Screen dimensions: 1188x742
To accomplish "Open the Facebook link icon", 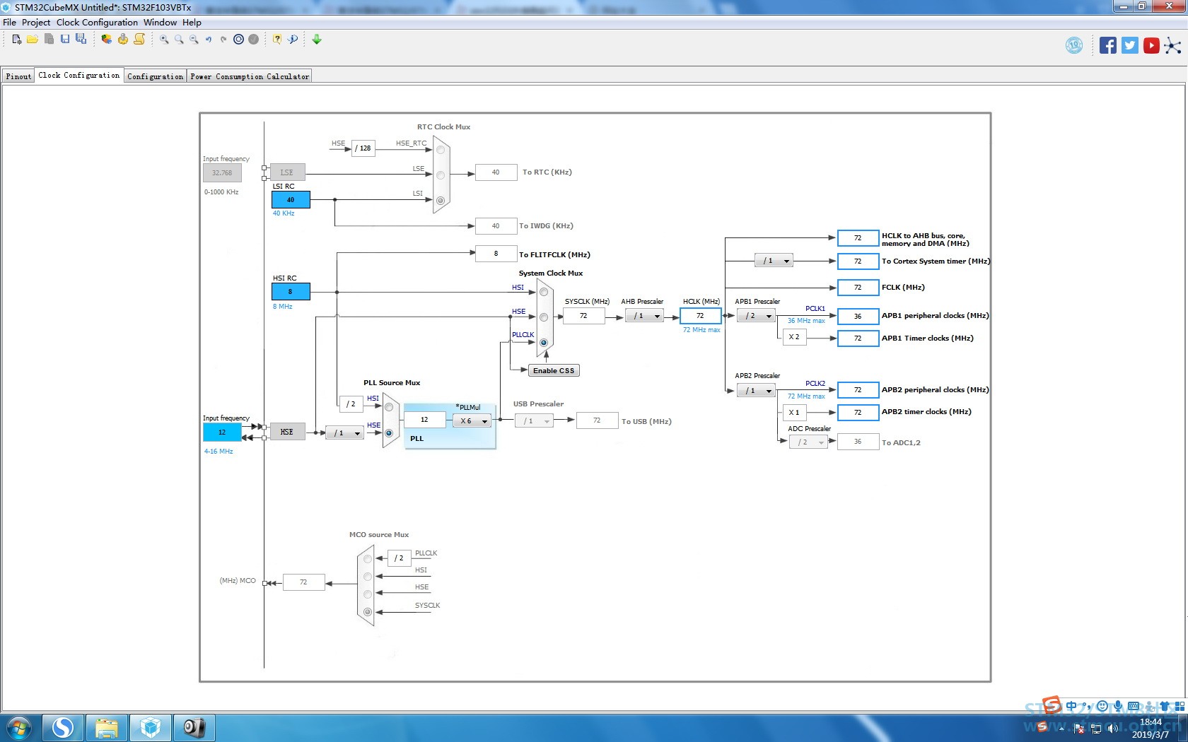I will pyautogui.click(x=1108, y=46).
